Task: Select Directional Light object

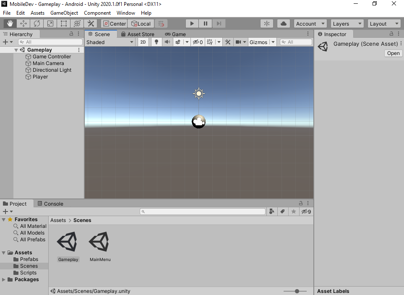Action: point(52,70)
